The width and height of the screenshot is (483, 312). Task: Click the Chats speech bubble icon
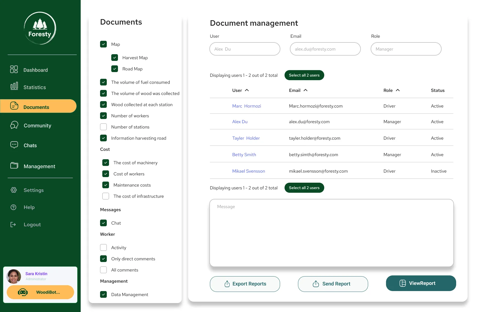pyautogui.click(x=14, y=145)
